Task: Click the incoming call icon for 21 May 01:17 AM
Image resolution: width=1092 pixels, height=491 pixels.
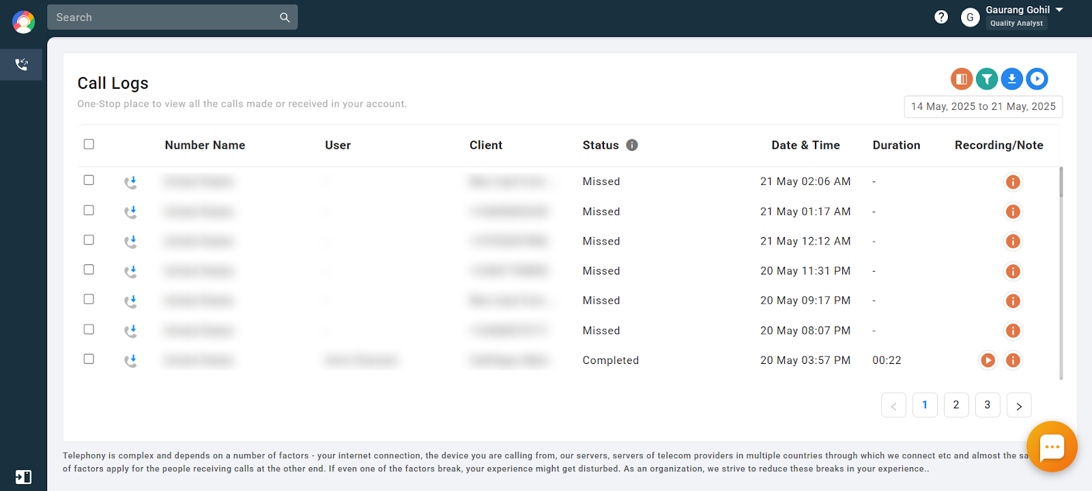Action: 130,212
